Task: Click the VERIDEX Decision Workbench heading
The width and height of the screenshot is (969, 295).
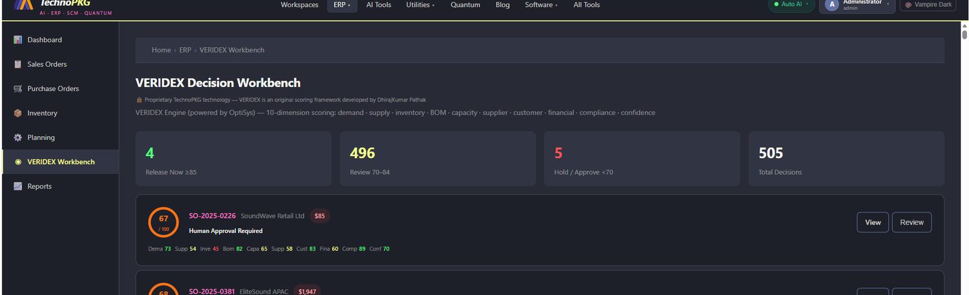Action: pyautogui.click(x=218, y=83)
